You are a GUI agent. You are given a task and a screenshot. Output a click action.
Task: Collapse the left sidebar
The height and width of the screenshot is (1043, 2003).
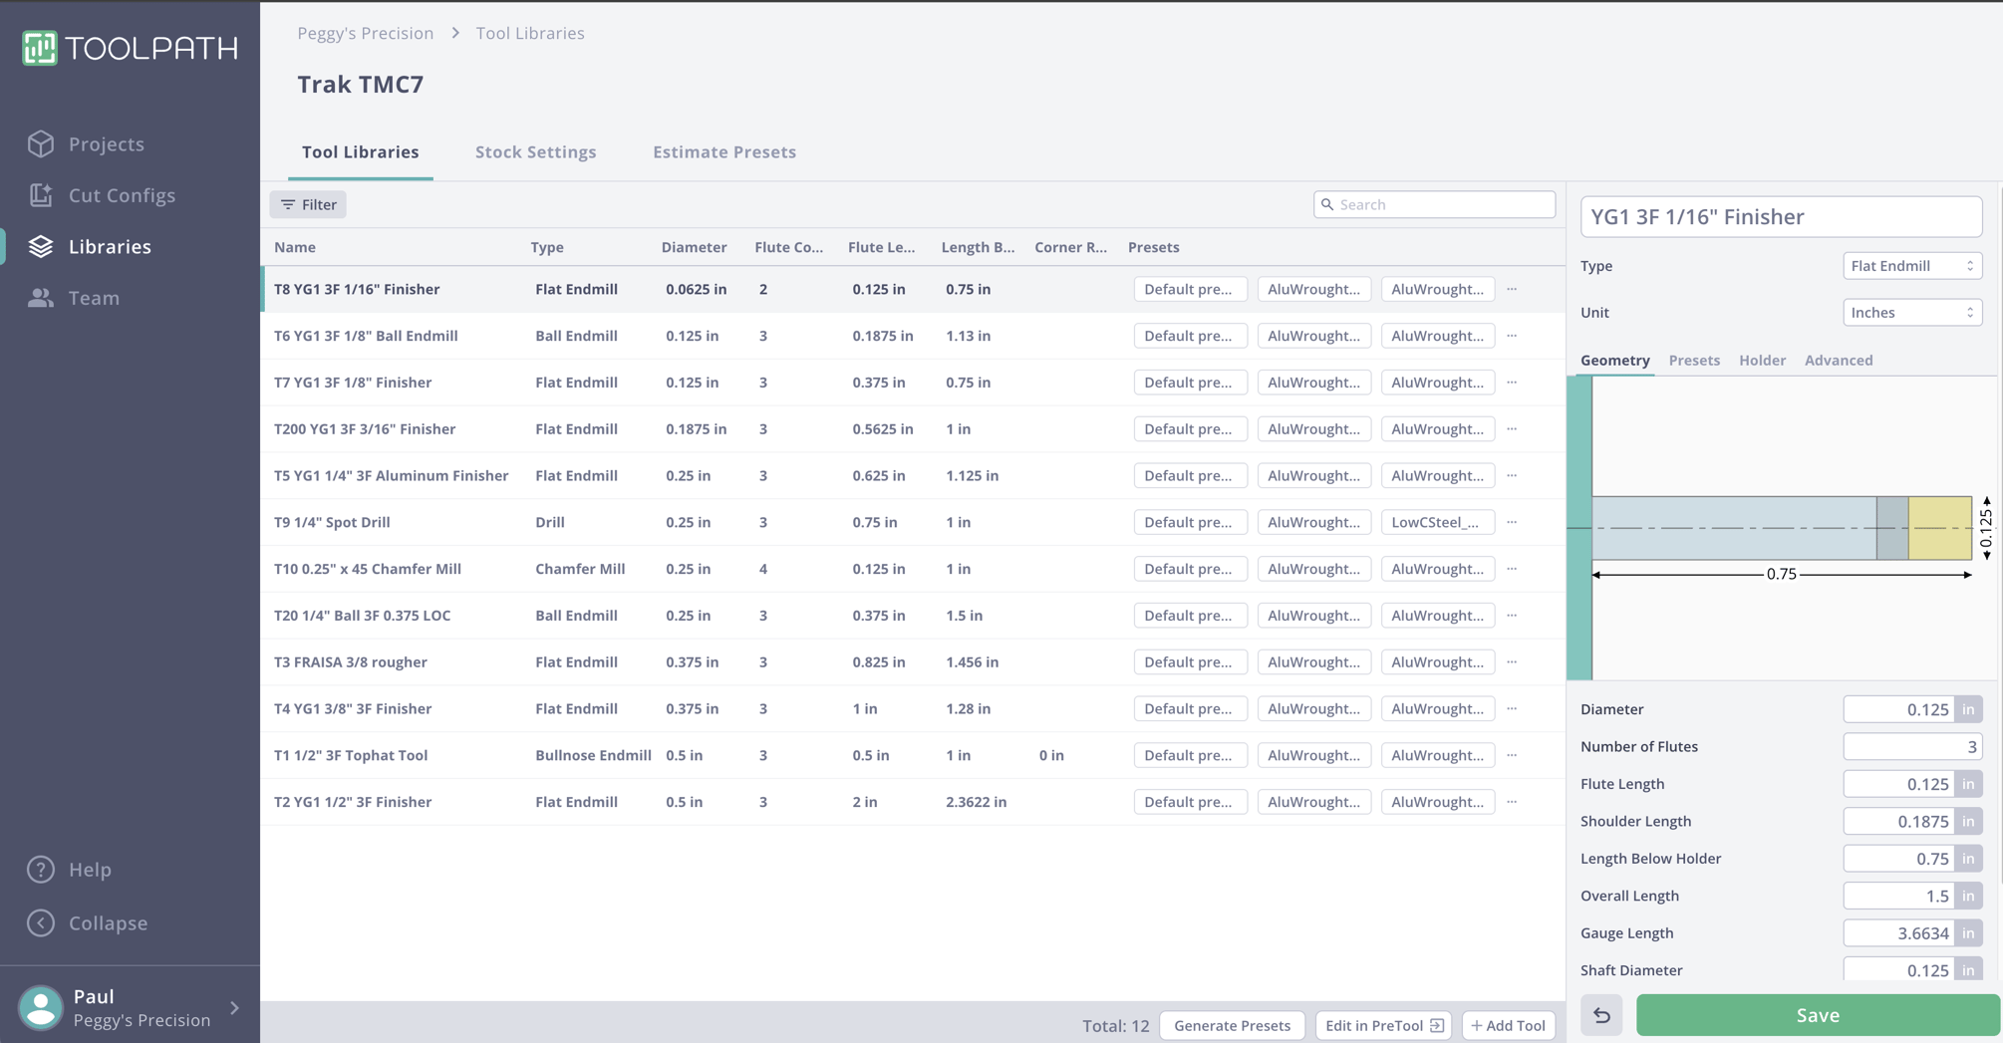click(107, 923)
